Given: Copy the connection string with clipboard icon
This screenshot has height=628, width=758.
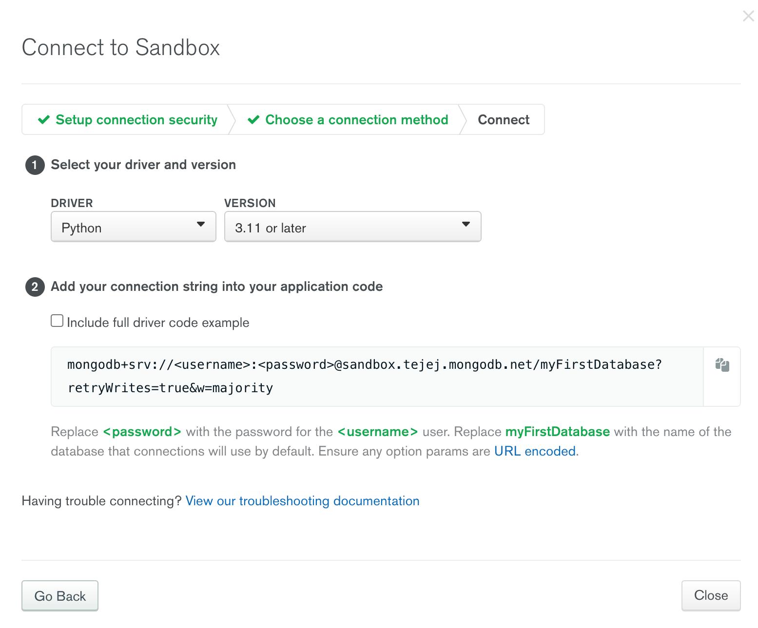Looking at the screenshot, I should click(722, 365).
